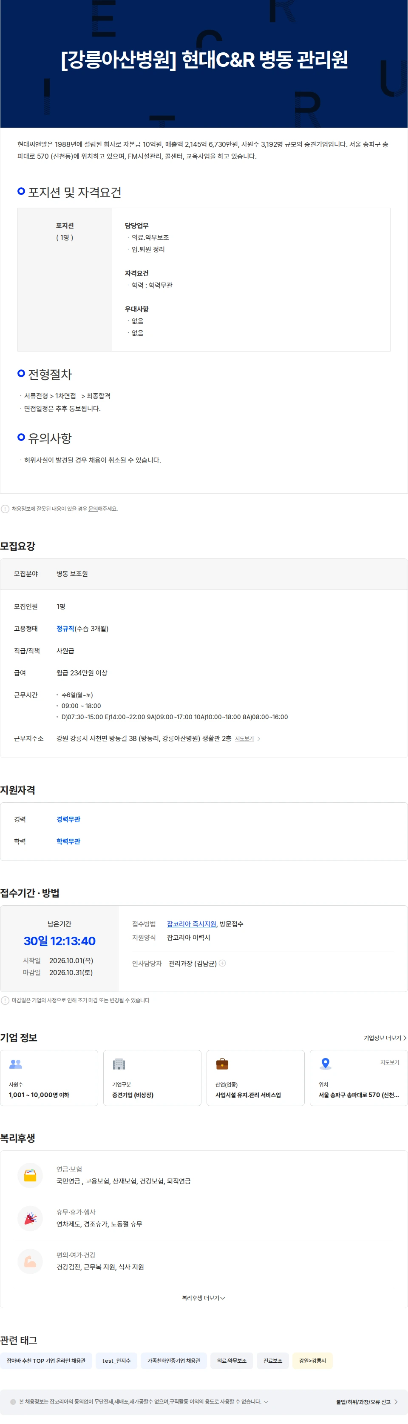Click 병동 보조원 in 모집분야 row
Viewport: 408px width, 1424px height.
click(x=72, y=574)
